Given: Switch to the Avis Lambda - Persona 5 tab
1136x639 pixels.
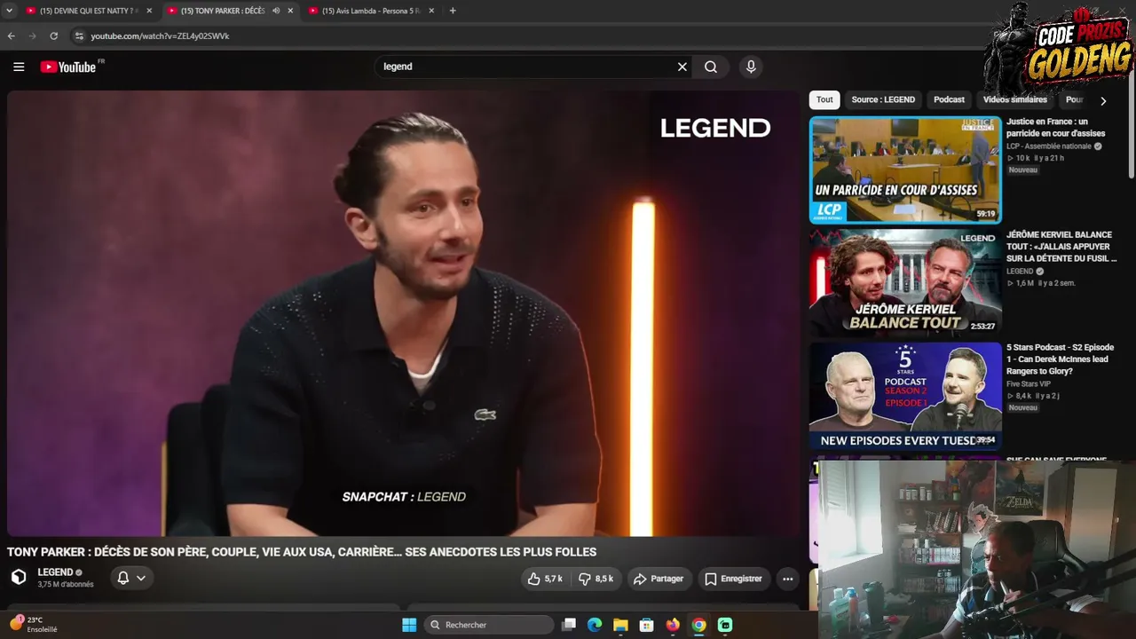Looking at the screenshot, I should coord(371,11).
